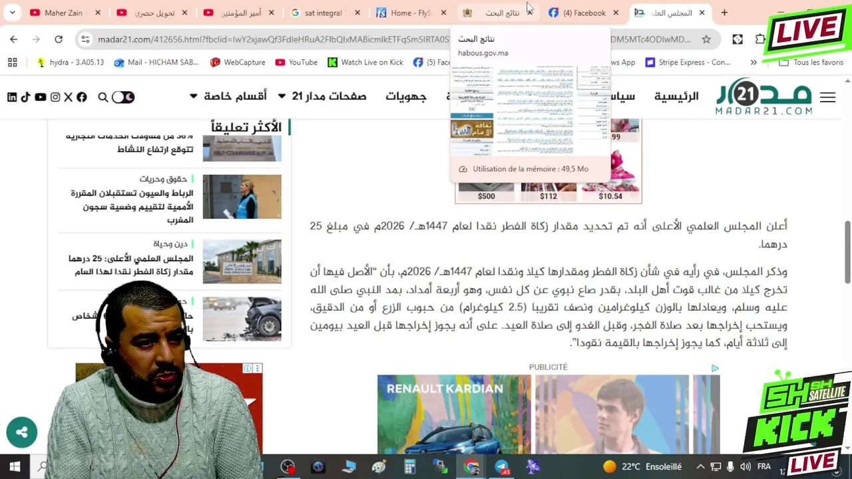
Task: Open Google Chrome from the taskbar
Action: tap(471, 467)
